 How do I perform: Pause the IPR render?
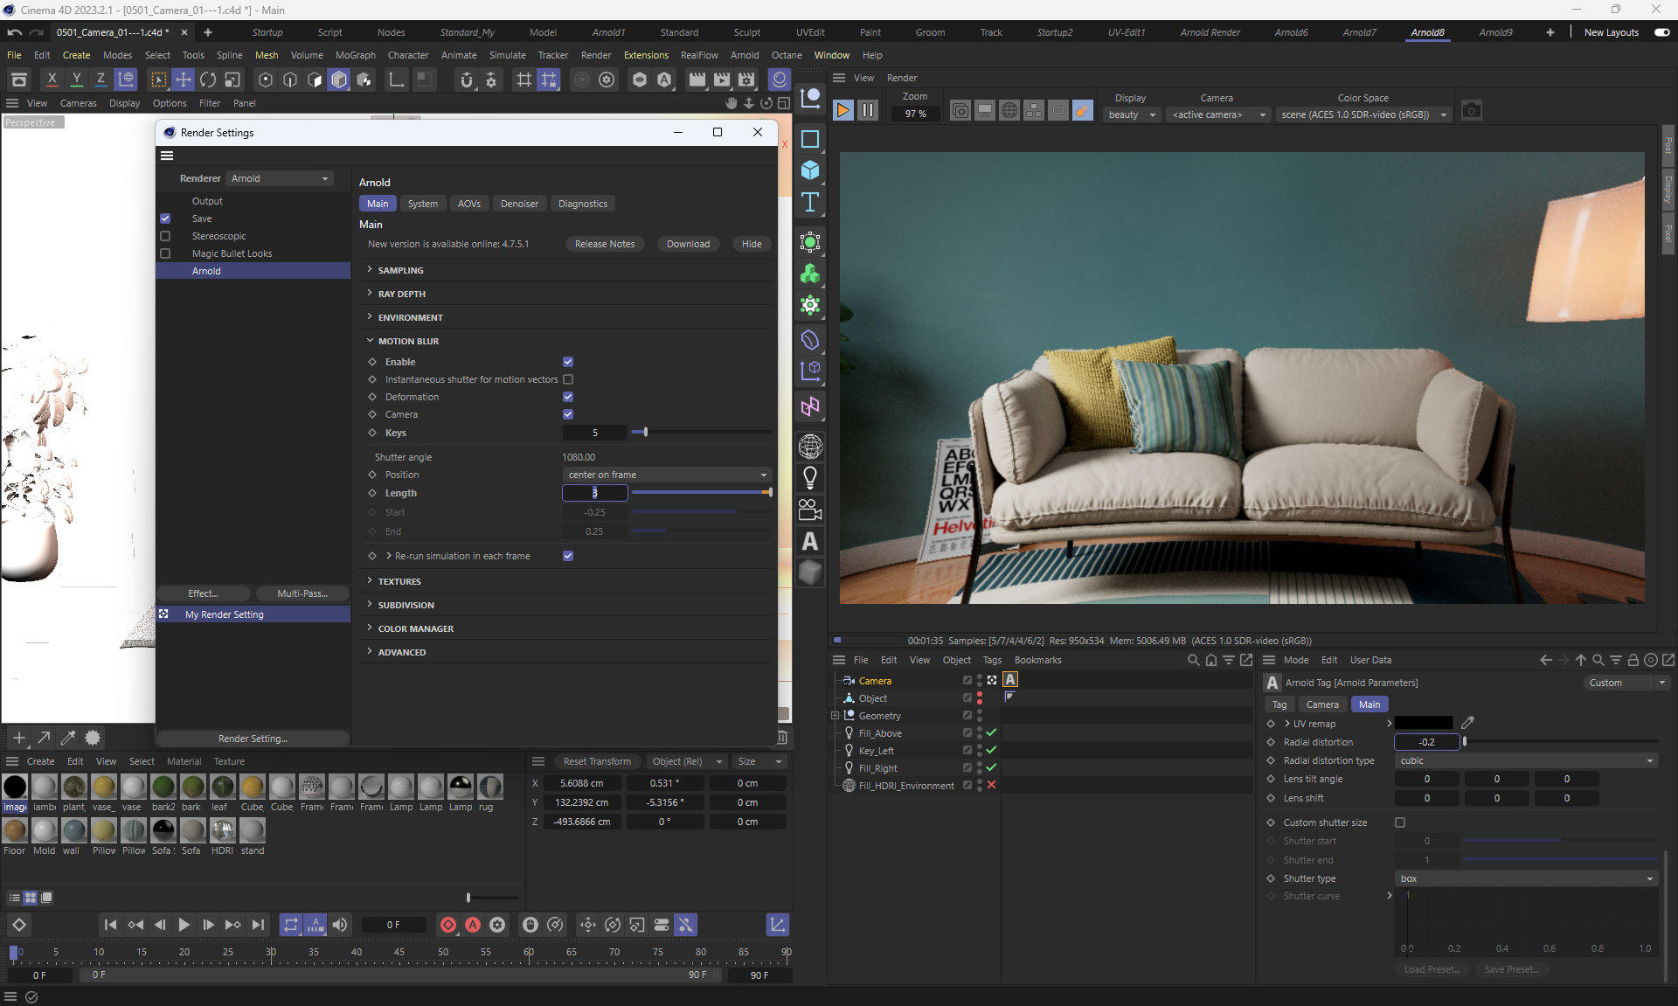pos(867,110)
